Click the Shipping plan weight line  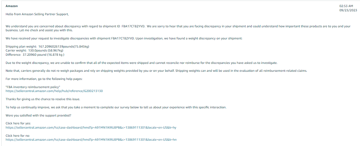[47, 46]
